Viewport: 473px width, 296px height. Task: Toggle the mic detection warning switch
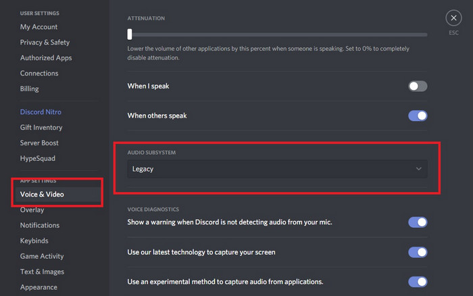(418, 222)
